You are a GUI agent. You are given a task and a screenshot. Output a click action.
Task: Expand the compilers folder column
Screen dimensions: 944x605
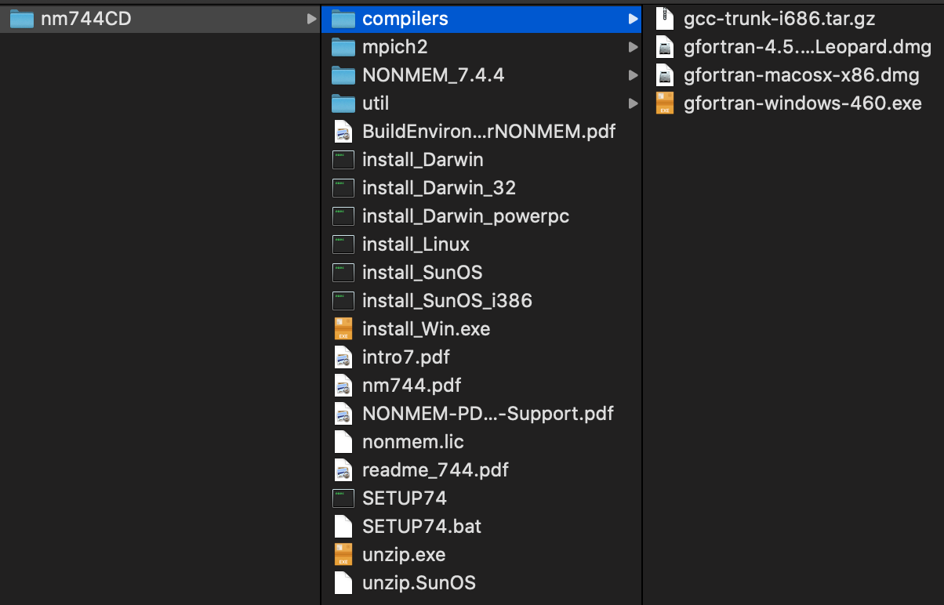coord(634,18)
